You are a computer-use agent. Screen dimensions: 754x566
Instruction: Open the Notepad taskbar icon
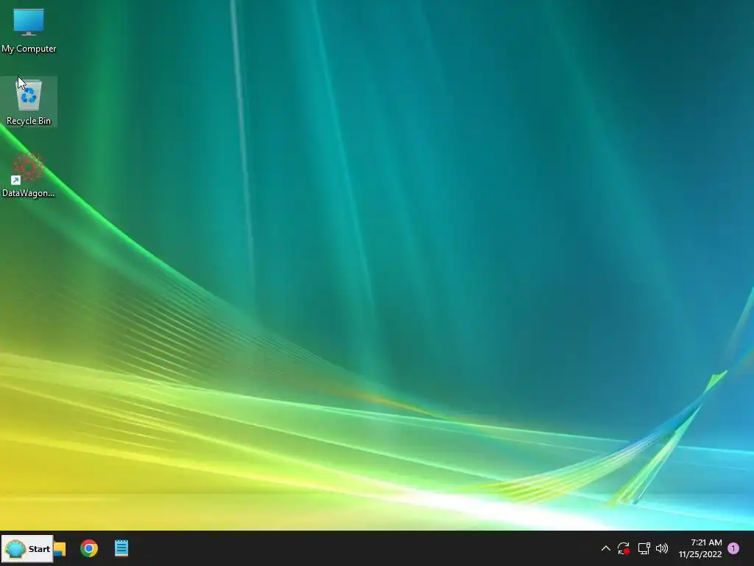pyautogui.click(x=121, y=548)
